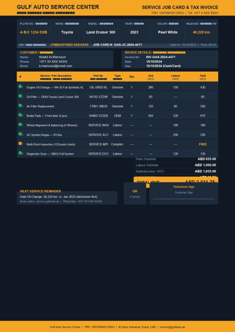Click the color value Pearl White
Screen dimensions: 235x332
tap(168, 32)
